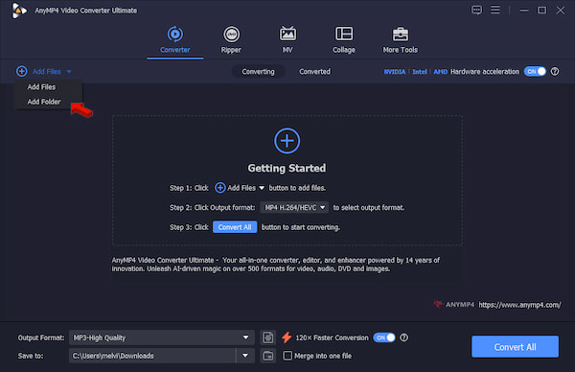Screen dimensions: 575x372
Task: Open MP4 H.264/HEVC format dropdown in Step 2
Action: 294,208
